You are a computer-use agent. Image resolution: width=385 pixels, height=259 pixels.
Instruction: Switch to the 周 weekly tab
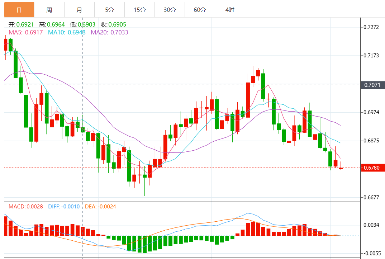coord(49,10)
